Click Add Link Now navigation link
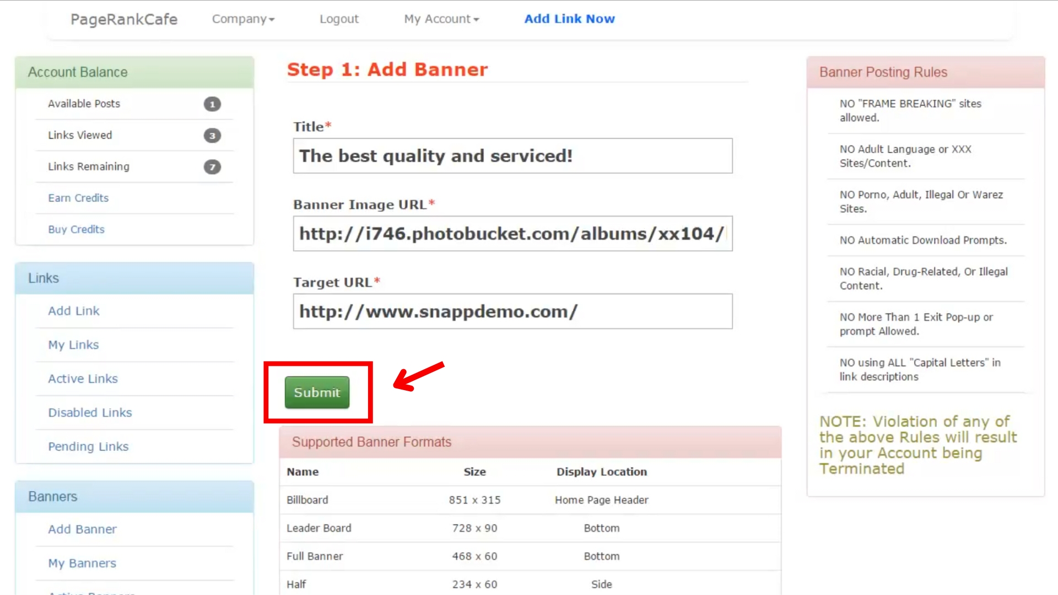1058x595 pixels. (x=570, y=18)
